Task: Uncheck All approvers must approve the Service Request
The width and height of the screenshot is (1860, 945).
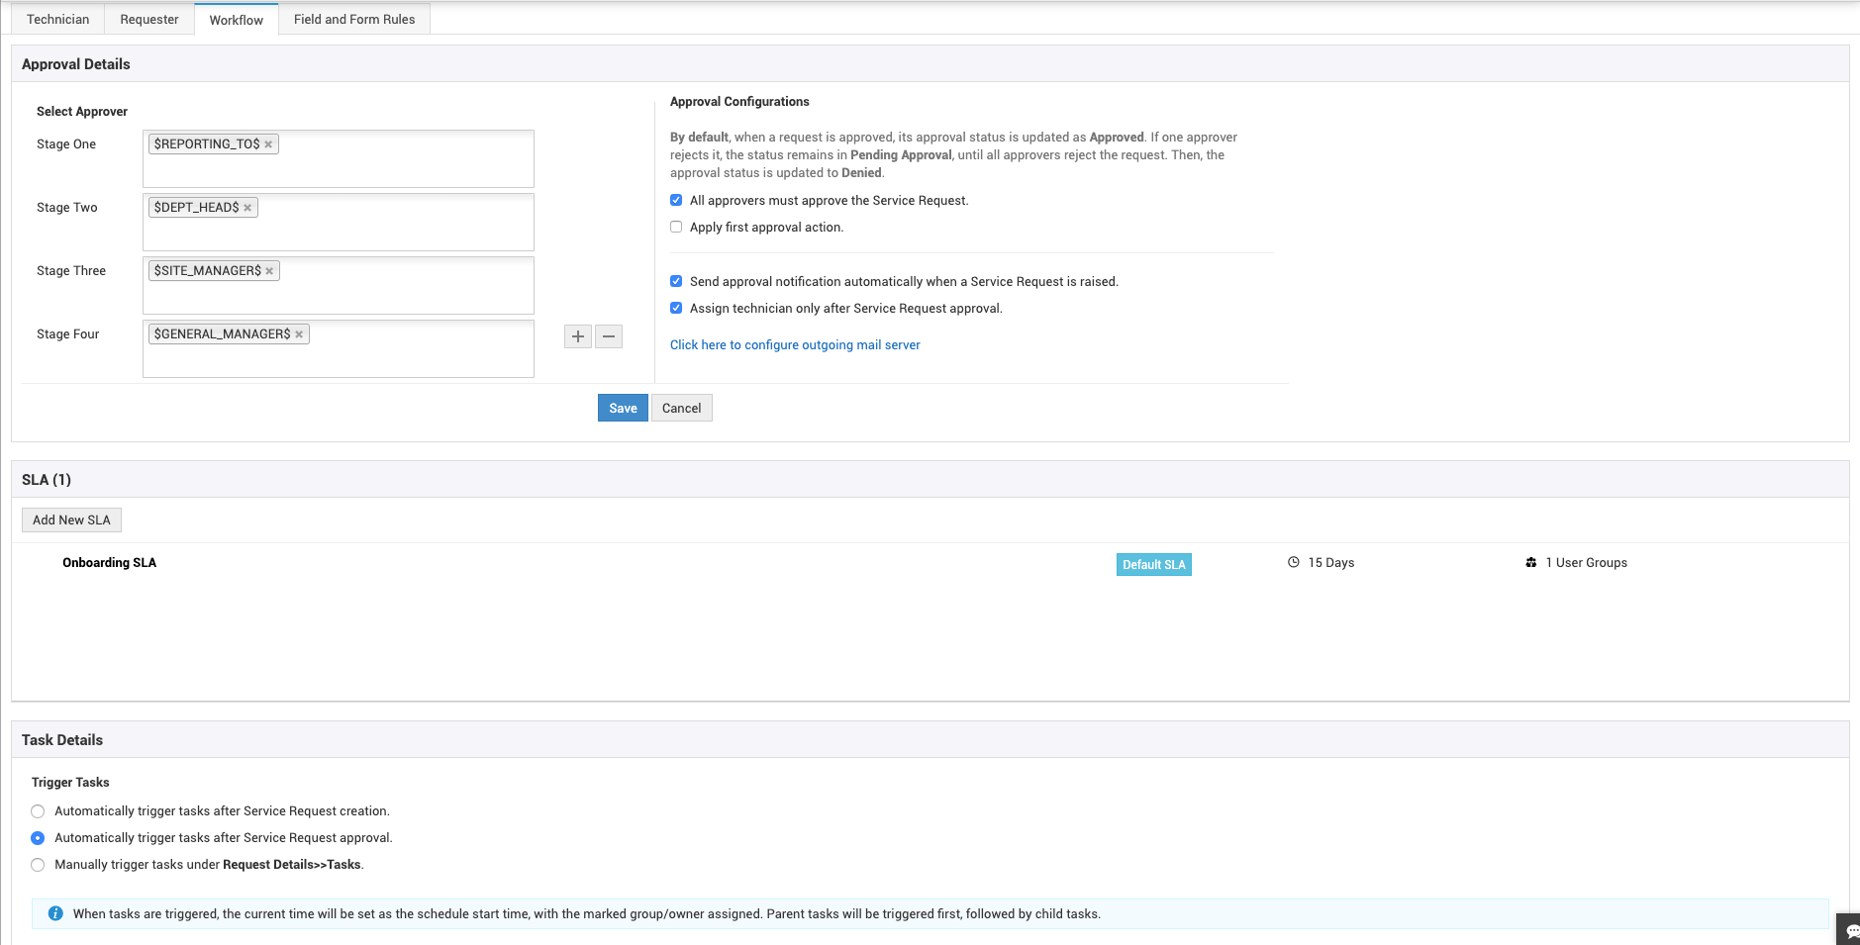Action: click(x=677, y=199)
